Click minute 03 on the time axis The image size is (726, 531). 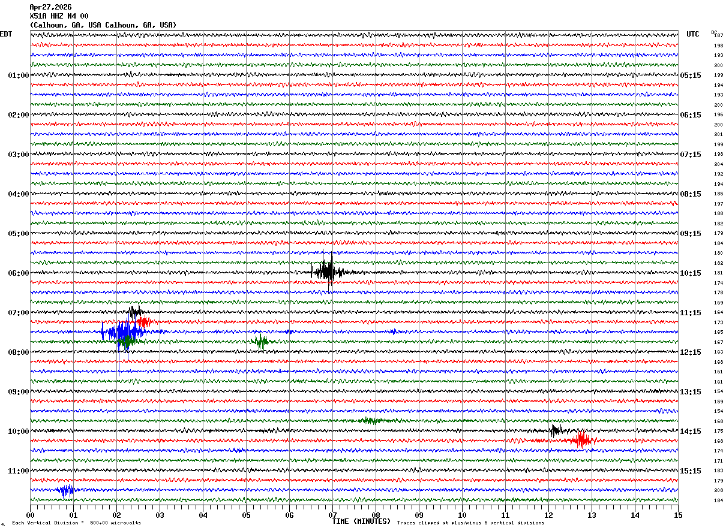[x=160, y=515]
